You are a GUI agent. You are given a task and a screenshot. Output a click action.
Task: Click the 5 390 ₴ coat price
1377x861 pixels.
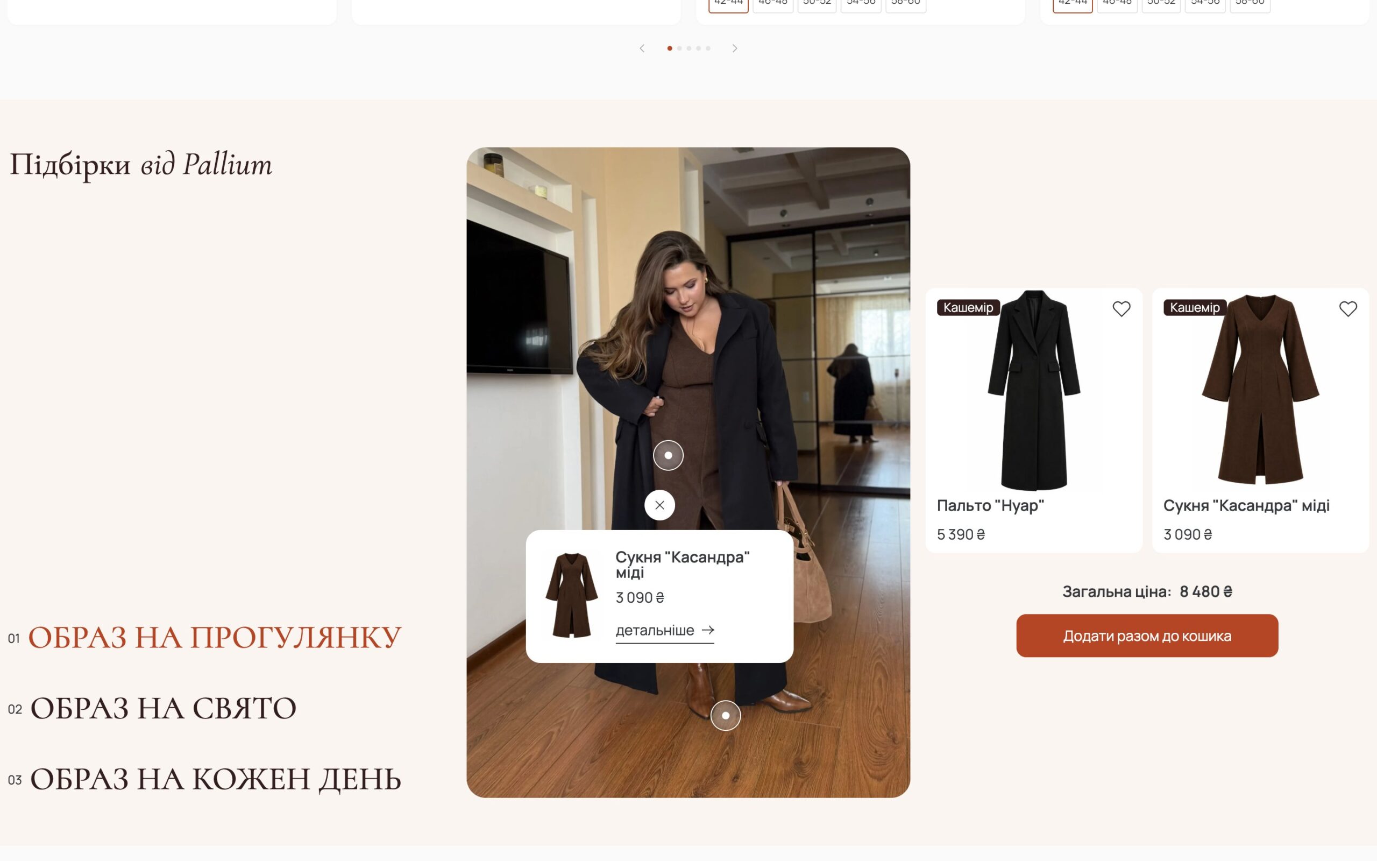pos(961,534)
